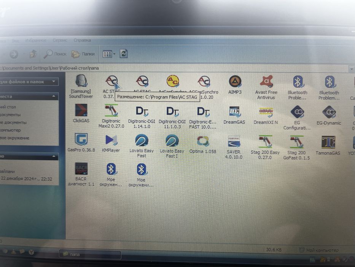Image resolution: width=355 pixels, height=267 pixels.
Task: Select the KMPlayer shortcut
Action: pos(111,143)
